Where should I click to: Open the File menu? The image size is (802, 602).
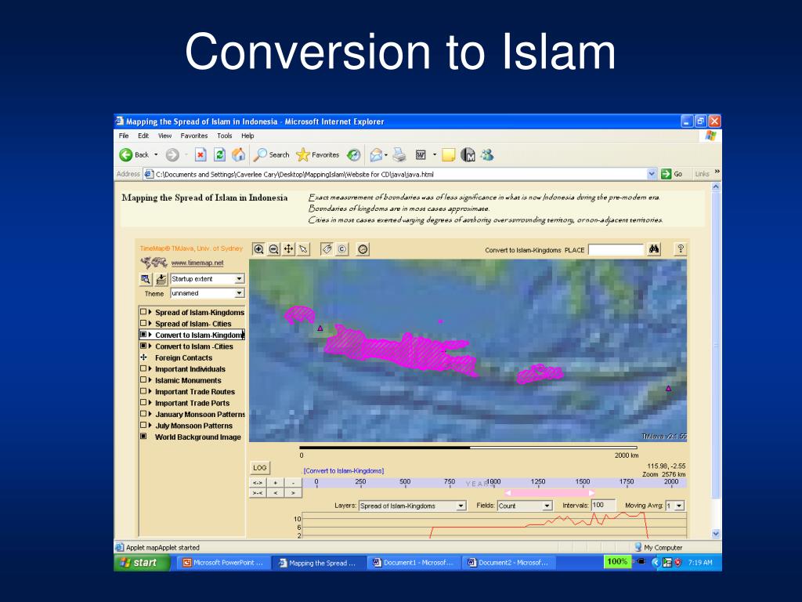point(124,136)
